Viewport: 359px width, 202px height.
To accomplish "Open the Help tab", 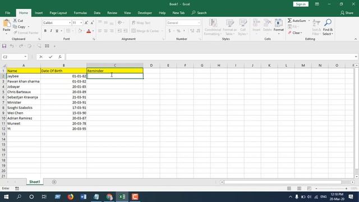I will click(x=162, y=13).
